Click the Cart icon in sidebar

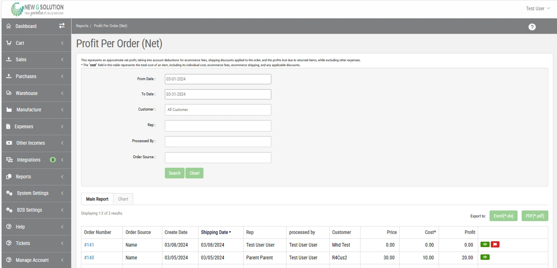coord(9,43)
